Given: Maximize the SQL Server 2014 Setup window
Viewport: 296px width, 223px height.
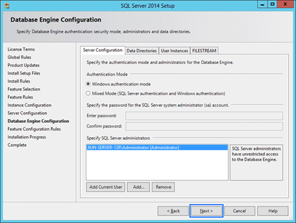Looking at the screenshot, I should pyautogui.click(x=272, y=4).
